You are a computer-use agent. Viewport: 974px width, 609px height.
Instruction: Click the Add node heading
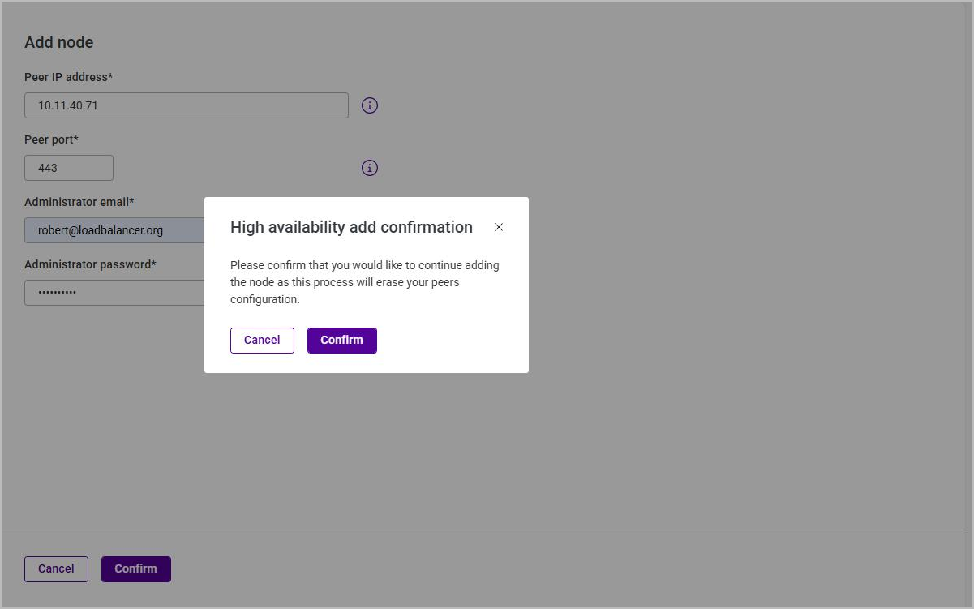[59, 42]
